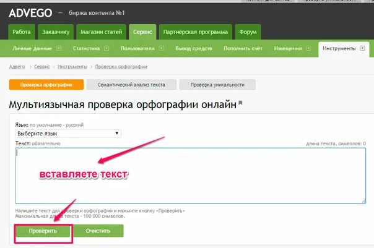
Task: Select the Сервис tab
Action: pos(142,32)
